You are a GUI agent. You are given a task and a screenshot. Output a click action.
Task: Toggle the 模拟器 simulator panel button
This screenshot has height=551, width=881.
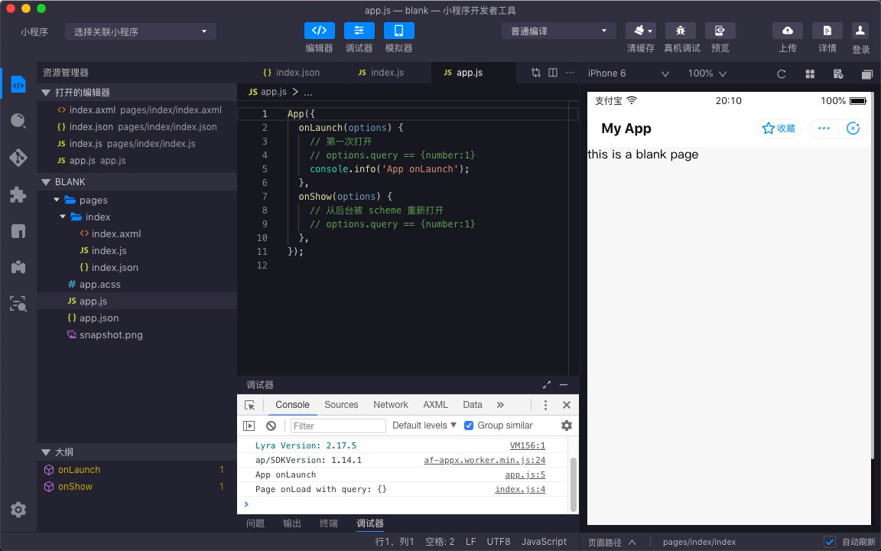point(399,31)
